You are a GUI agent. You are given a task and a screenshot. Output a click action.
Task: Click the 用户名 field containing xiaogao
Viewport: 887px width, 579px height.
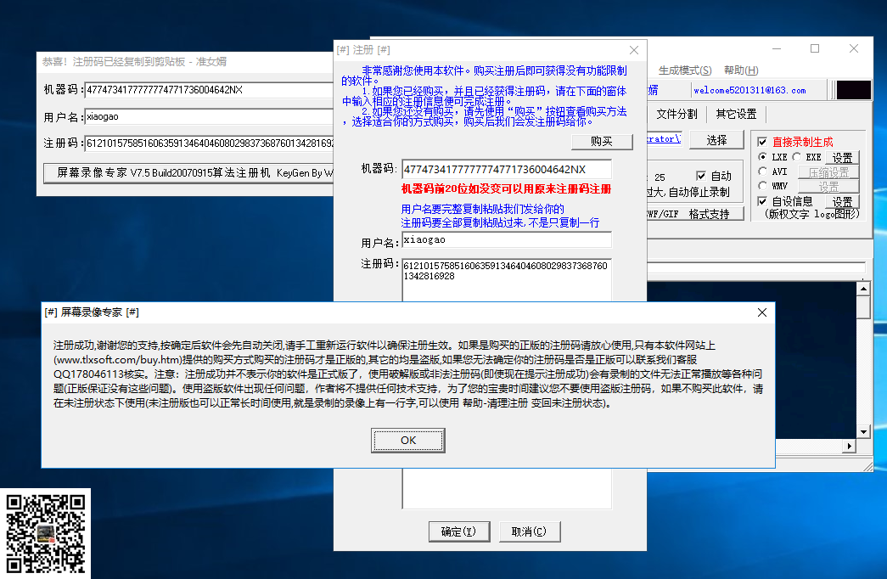point(506,239)
